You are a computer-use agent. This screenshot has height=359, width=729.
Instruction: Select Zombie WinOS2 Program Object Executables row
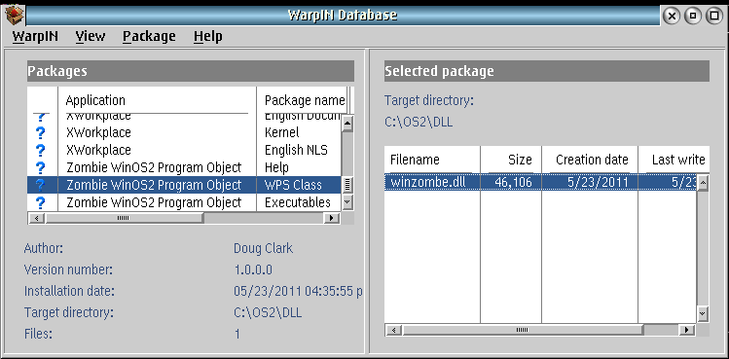coord(184,202)
